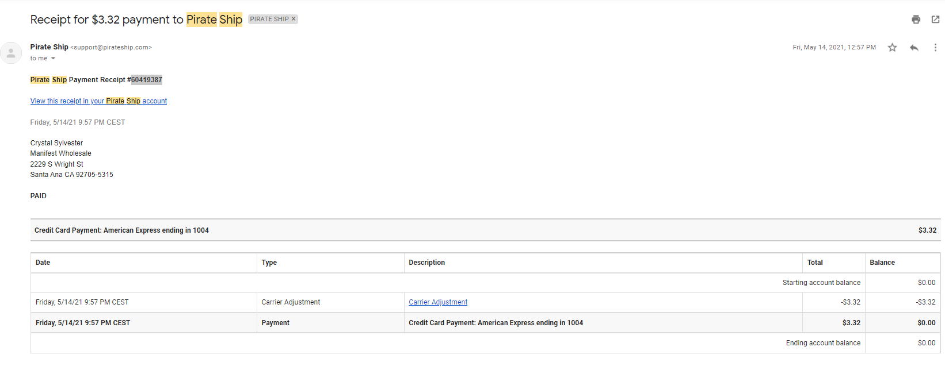Select the sender name Pirate Ship
This screenshot has height=366, width=945.
(49, 47)
